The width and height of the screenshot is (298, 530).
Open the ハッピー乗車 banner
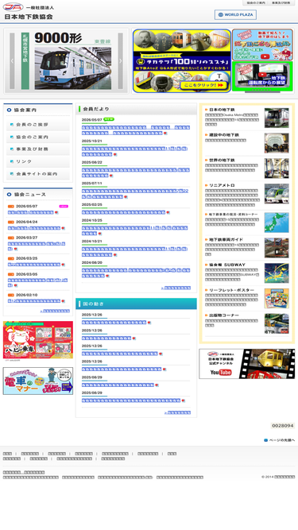point(38,340)
